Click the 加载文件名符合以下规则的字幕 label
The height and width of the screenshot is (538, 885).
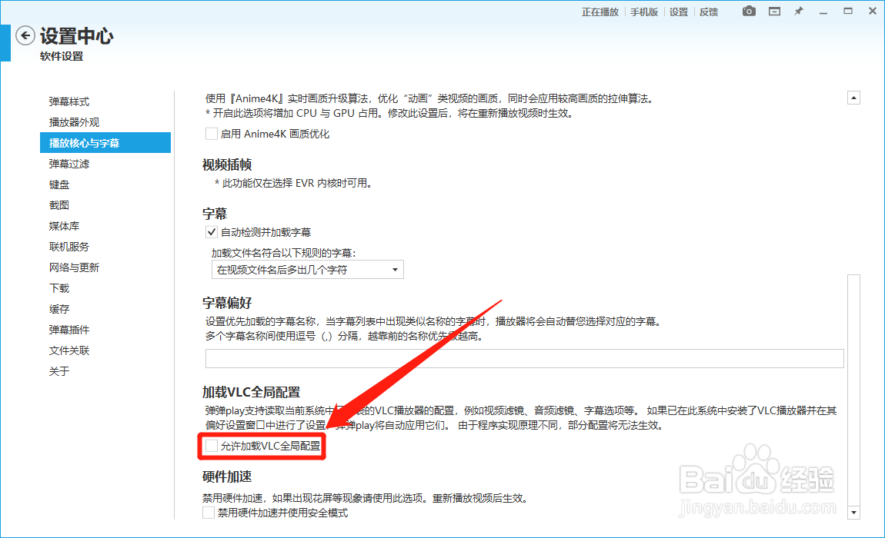(284, 253)
